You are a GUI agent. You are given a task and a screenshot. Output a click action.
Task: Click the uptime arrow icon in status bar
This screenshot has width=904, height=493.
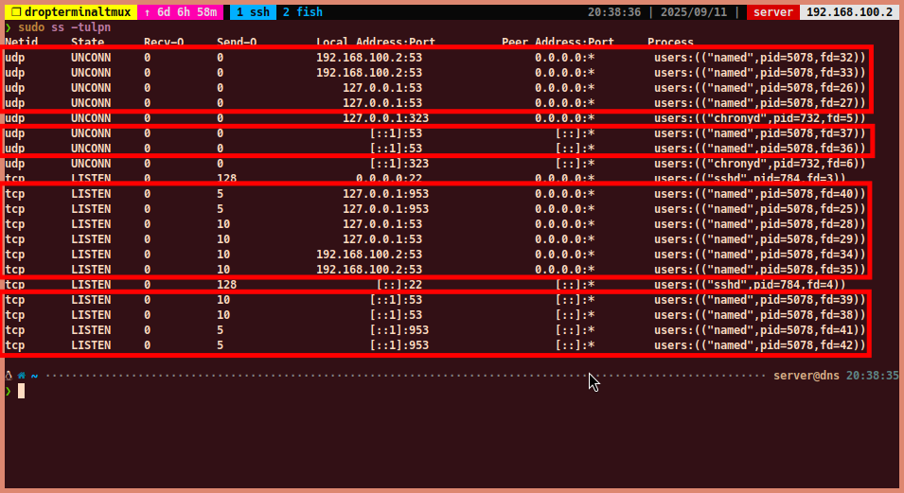pos(148,12)
